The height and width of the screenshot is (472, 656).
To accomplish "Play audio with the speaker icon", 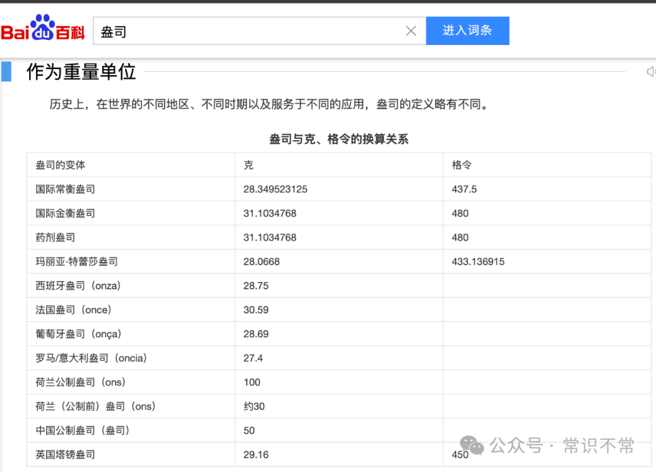I will (651, 72).
